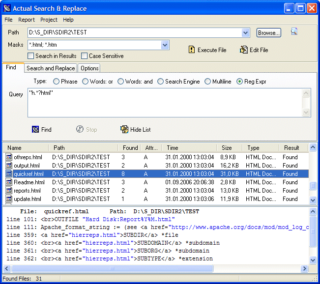
Task: Sort by the Type column header
Action: click(261, 147)
